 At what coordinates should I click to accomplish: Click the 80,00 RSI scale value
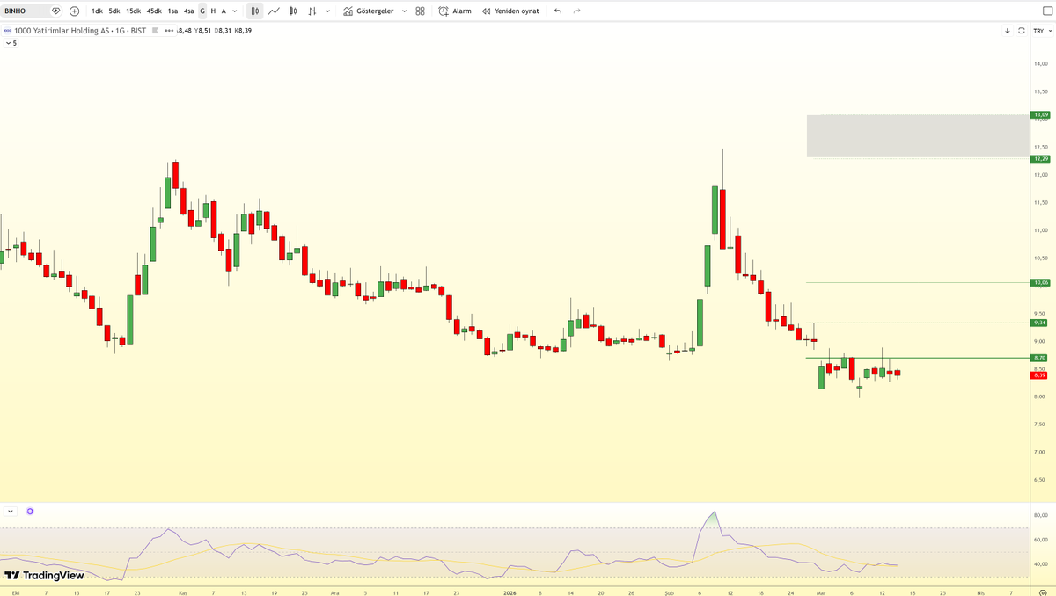[x=1040, y=515]
